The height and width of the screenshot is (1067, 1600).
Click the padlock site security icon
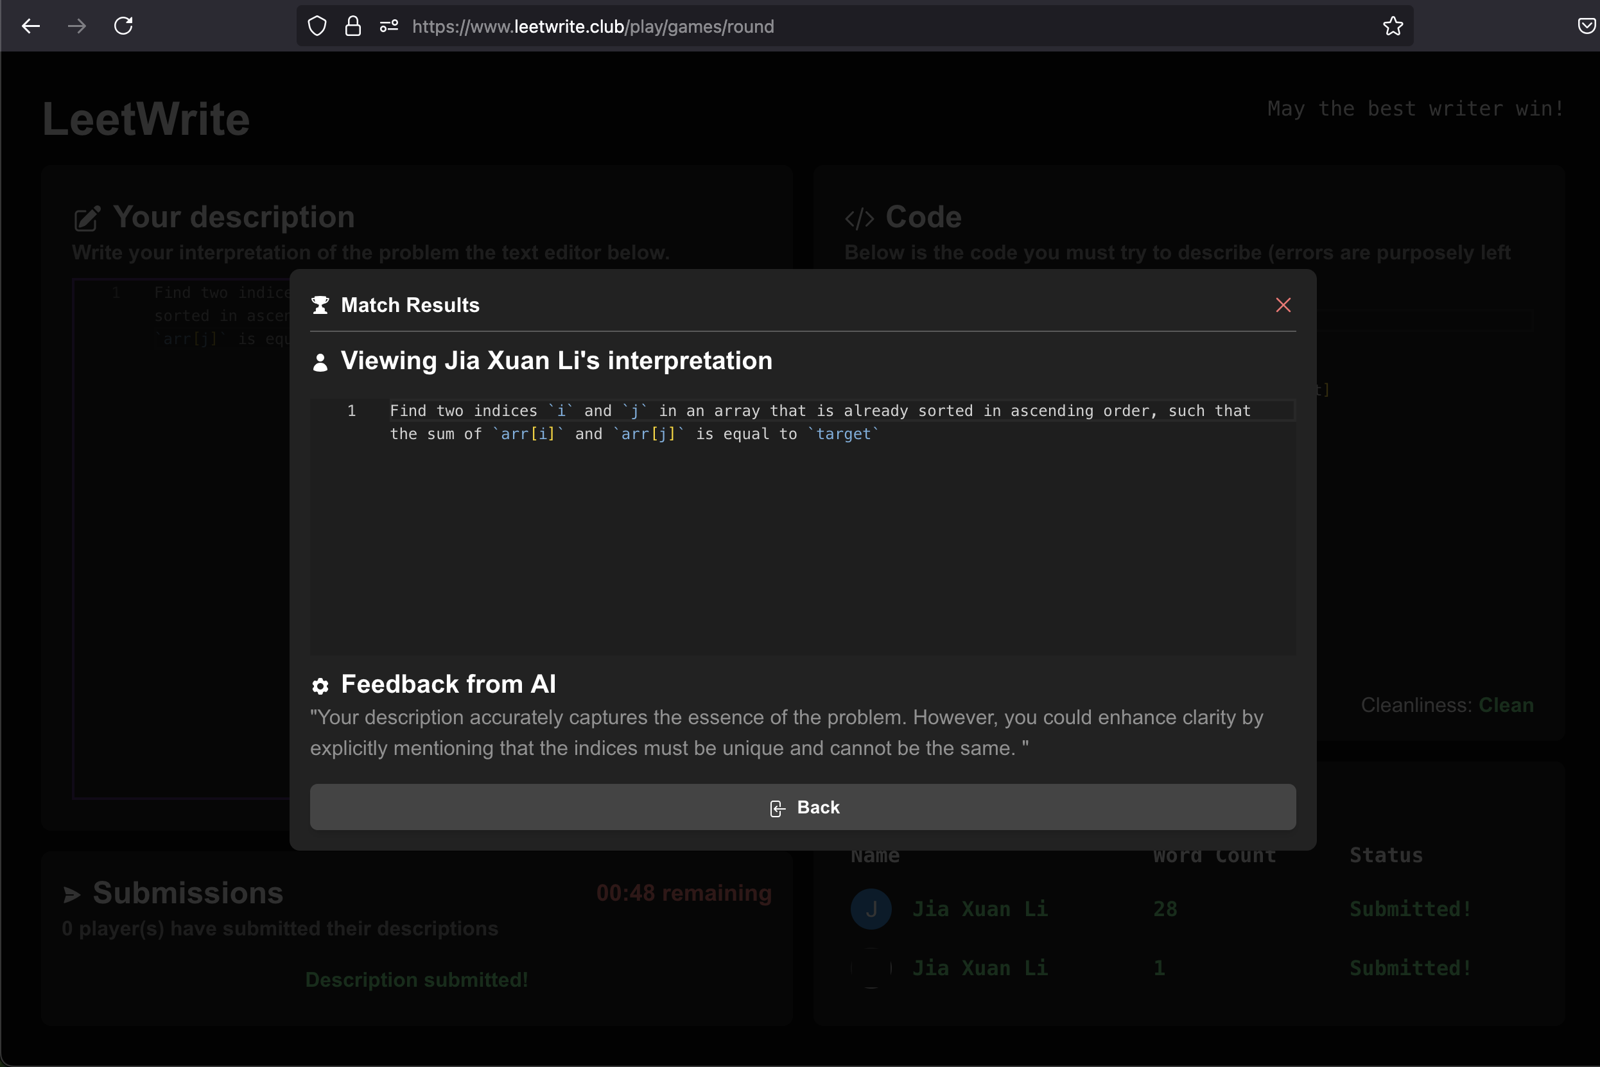pos(352,26)
